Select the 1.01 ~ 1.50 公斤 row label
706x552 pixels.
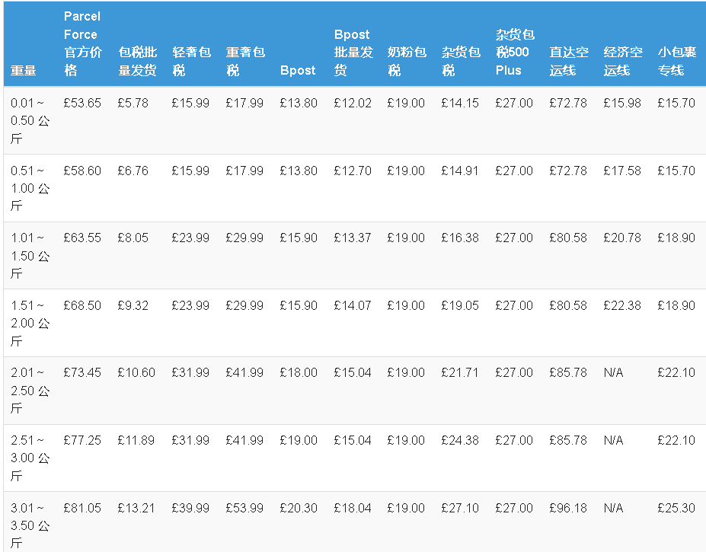point(30,255)
